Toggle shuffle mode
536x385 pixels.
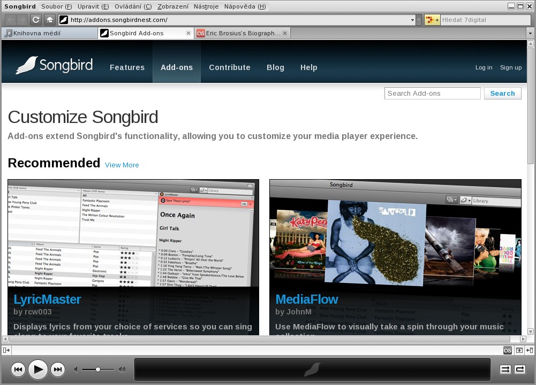[x=505, y=369]
